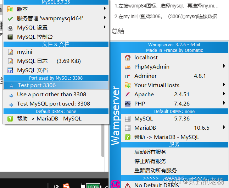Click No Default DBMS warning entry
Viewport: 229px width, 188px height.
(174, 186)
